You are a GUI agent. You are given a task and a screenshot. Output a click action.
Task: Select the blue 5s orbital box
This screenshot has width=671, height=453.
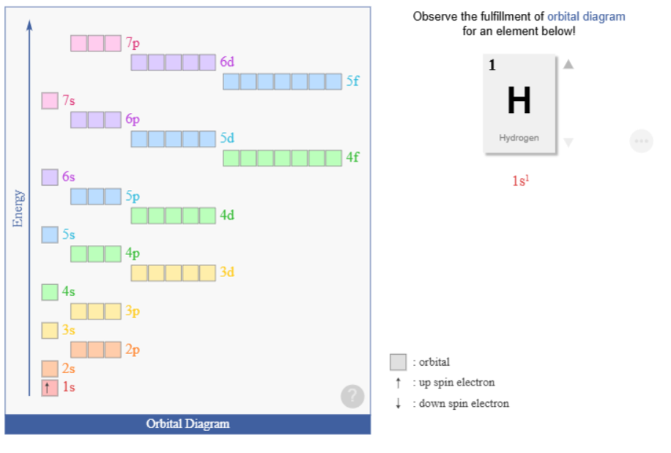click(x=50, y=235)
